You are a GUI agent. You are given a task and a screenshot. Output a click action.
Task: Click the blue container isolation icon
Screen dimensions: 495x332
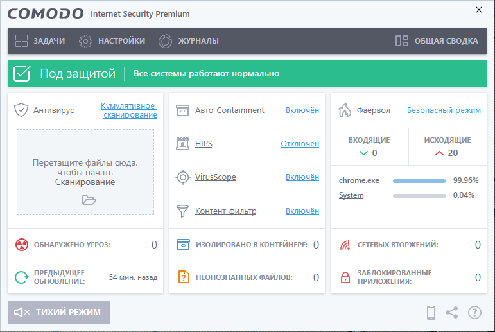[183, 245]
